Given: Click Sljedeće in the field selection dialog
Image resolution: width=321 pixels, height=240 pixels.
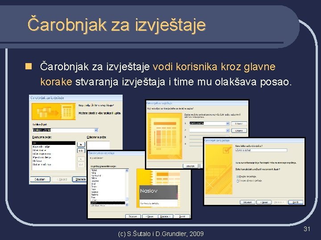Looking at the screenshot, I should [80, 180].
